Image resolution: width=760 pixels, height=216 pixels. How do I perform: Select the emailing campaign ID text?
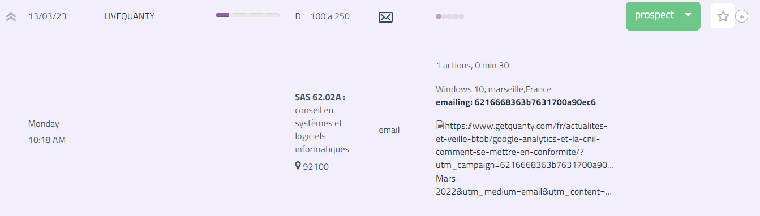click(x=516, y=102)
